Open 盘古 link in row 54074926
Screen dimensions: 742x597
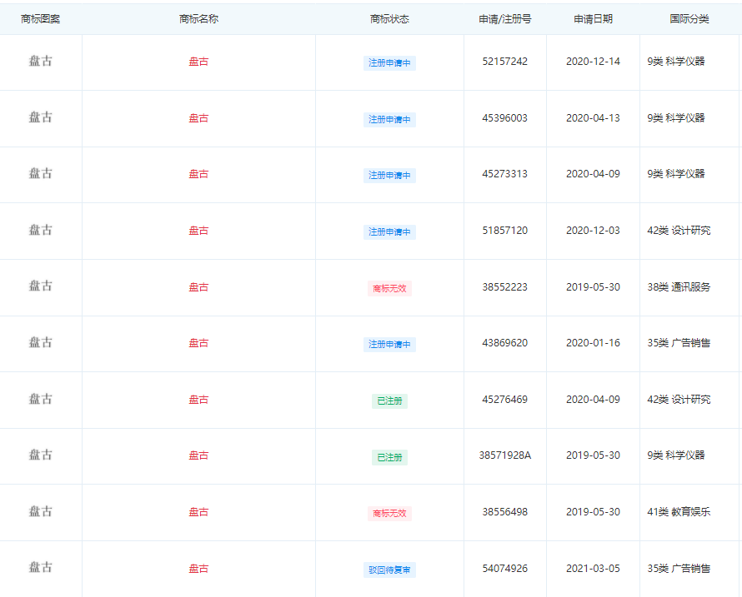click(x=198, y=569)
